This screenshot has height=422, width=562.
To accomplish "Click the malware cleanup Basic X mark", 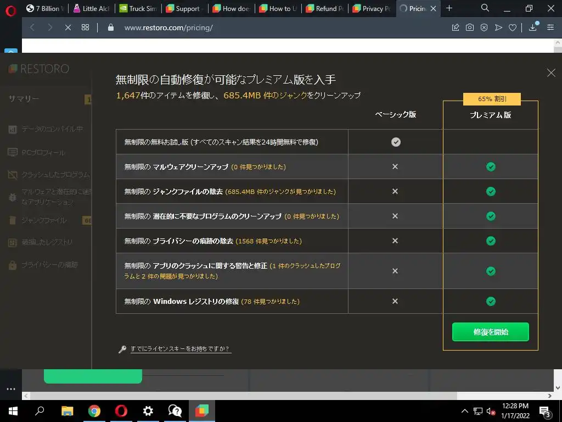I will point(395,166).
